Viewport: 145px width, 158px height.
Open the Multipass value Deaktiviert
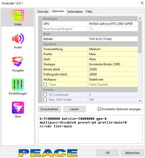(113, 79)
